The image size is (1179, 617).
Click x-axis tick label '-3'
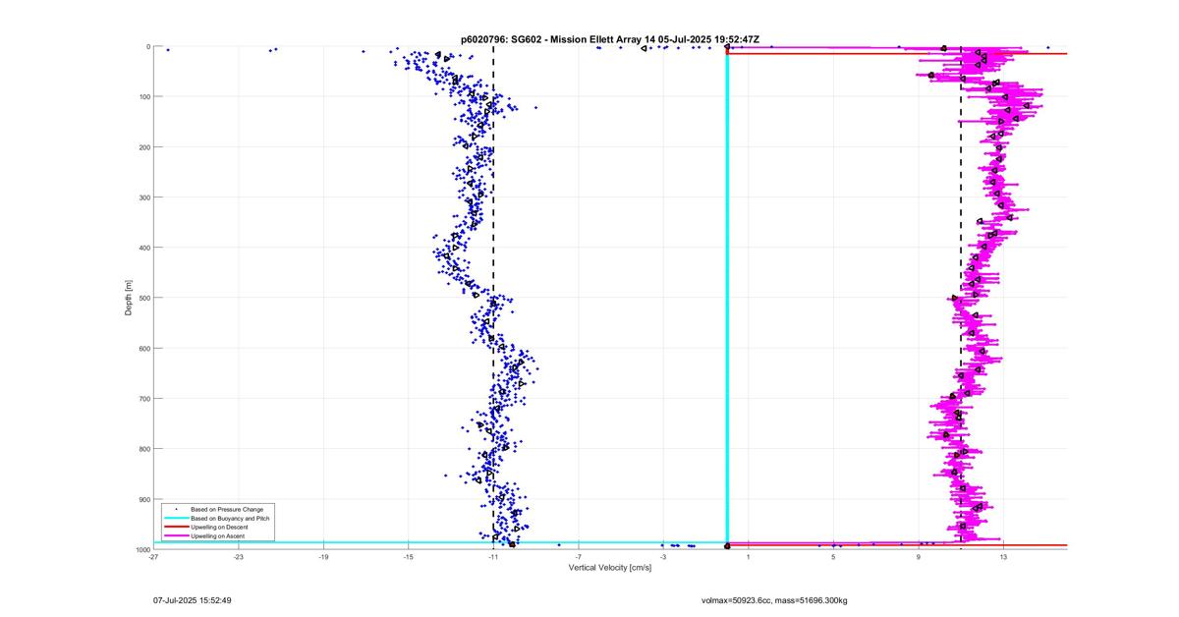pos(663,557)
